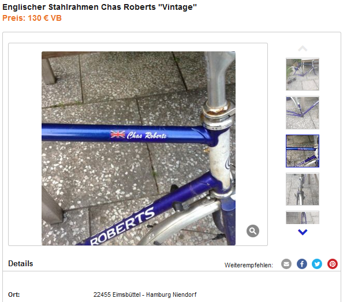Pin listing on Pinterest

(333, 264)
